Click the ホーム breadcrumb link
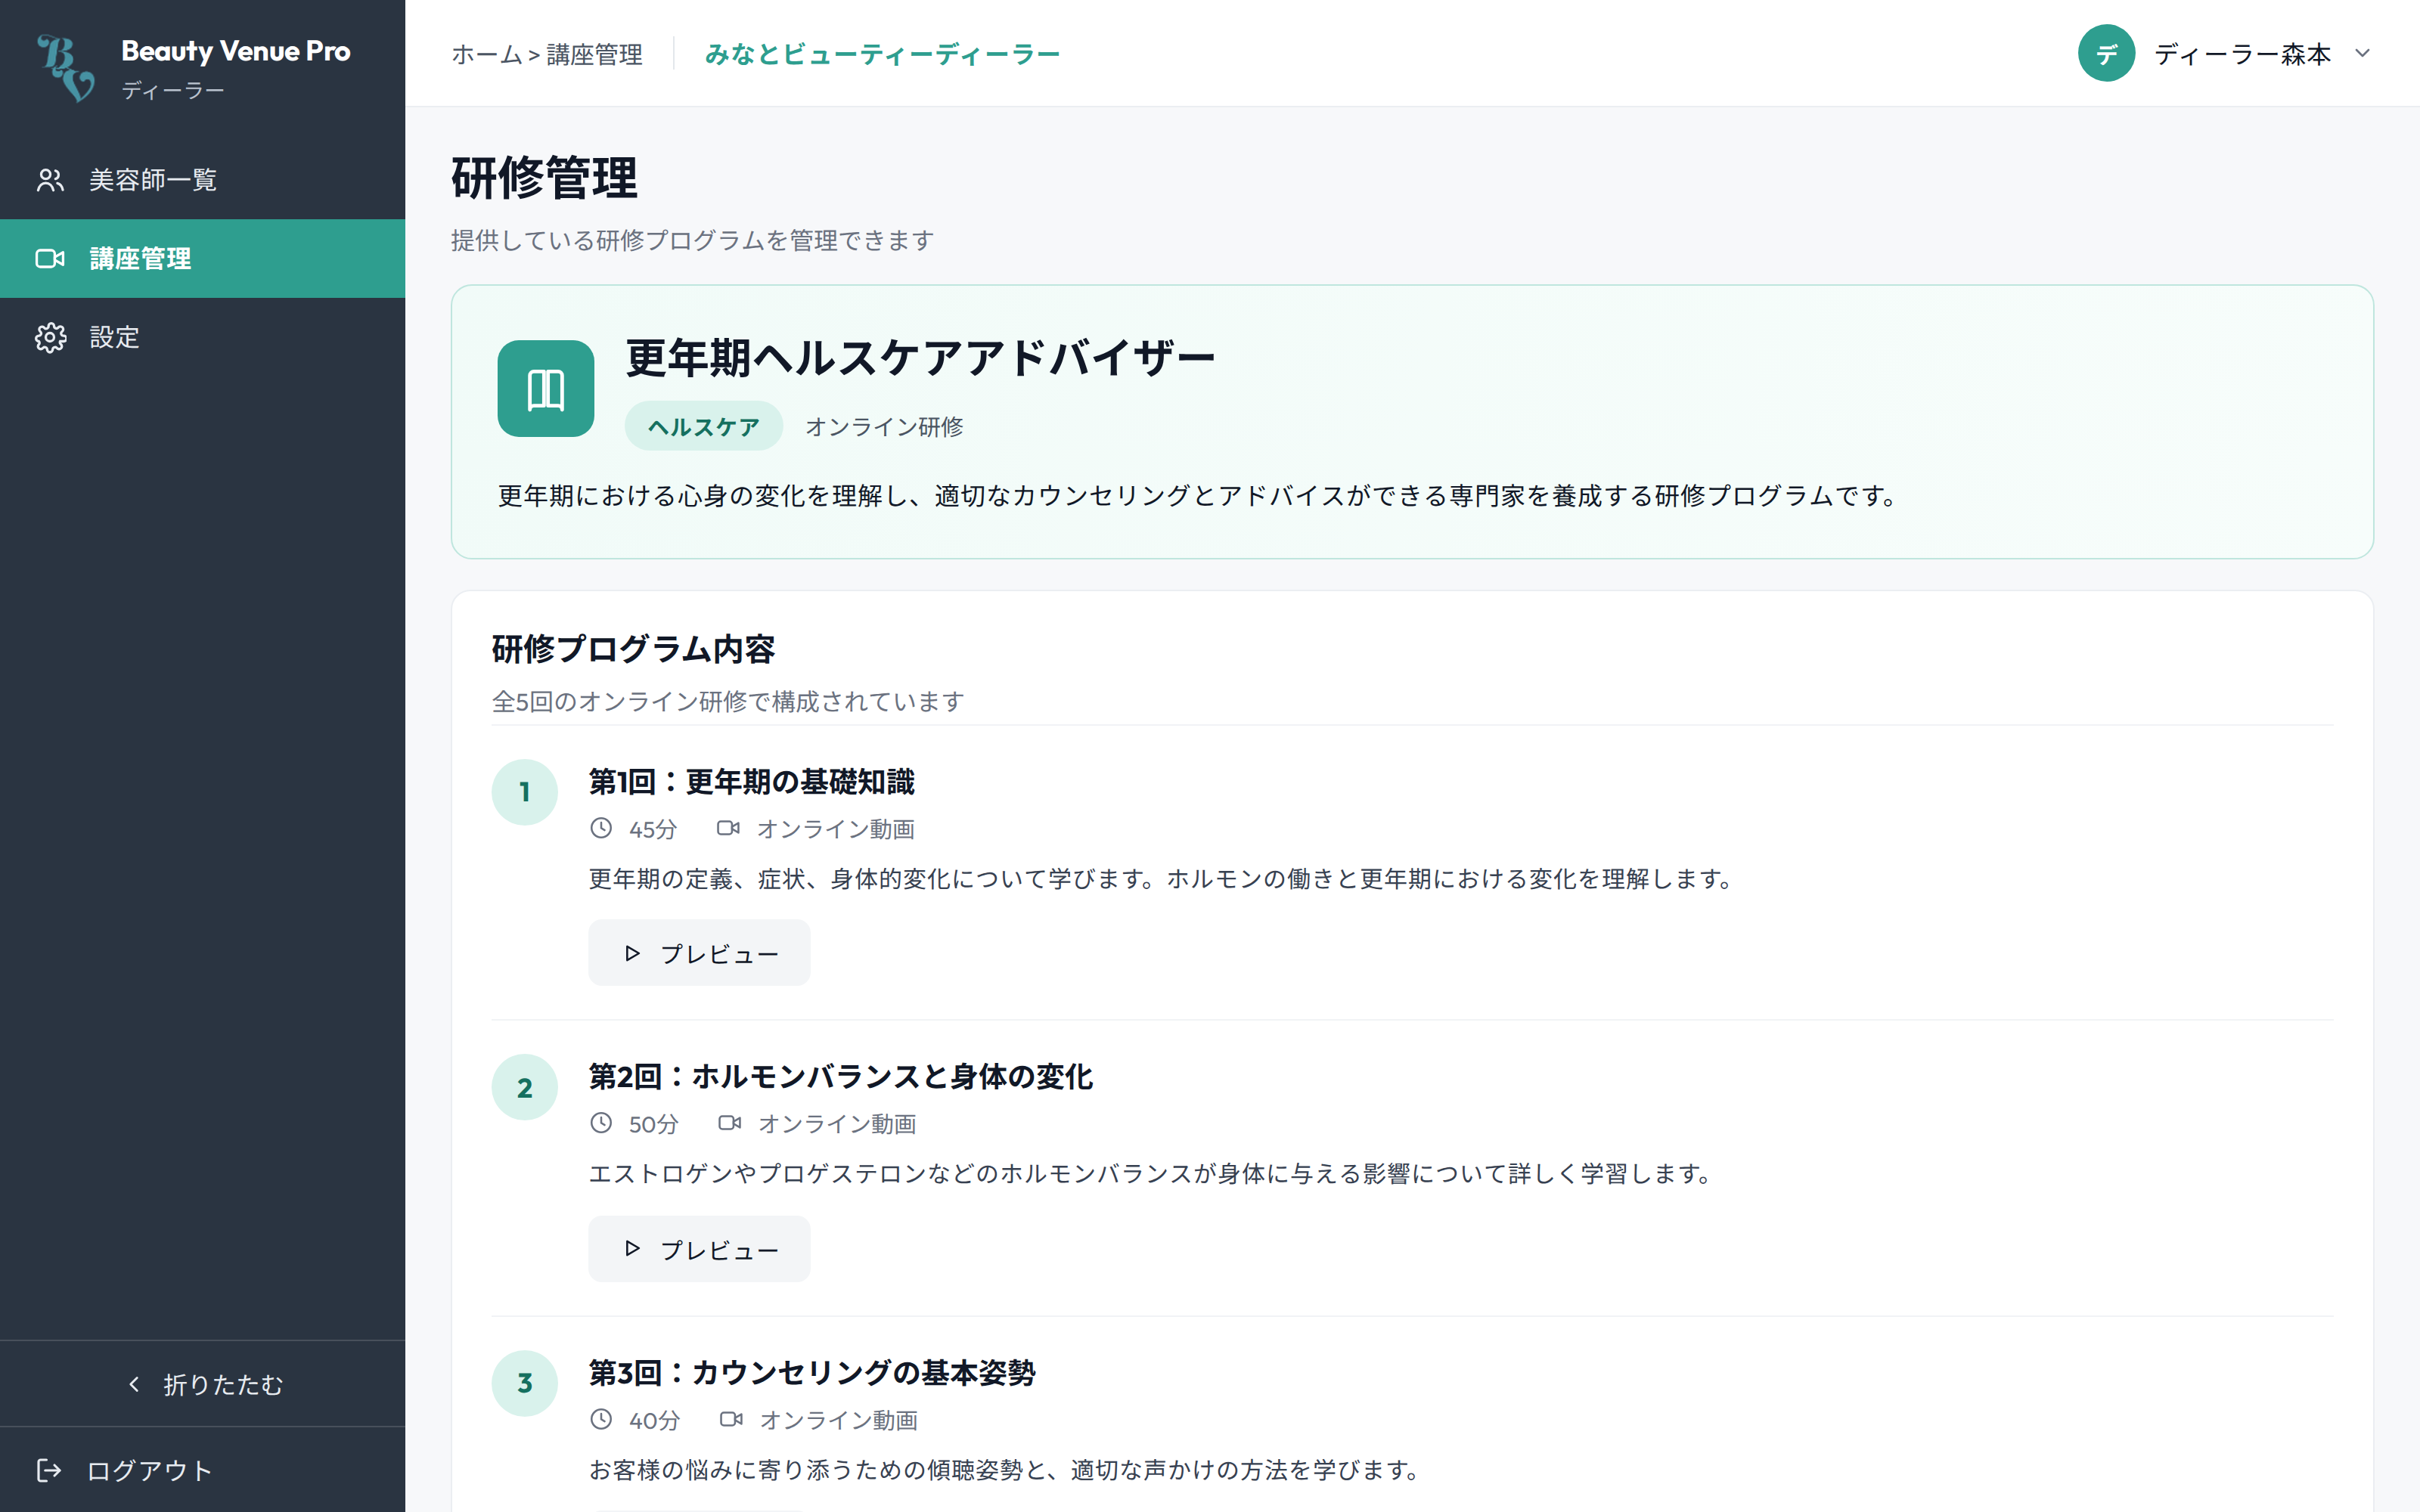Viewport: 2420px width, 1512px height. 486,54
